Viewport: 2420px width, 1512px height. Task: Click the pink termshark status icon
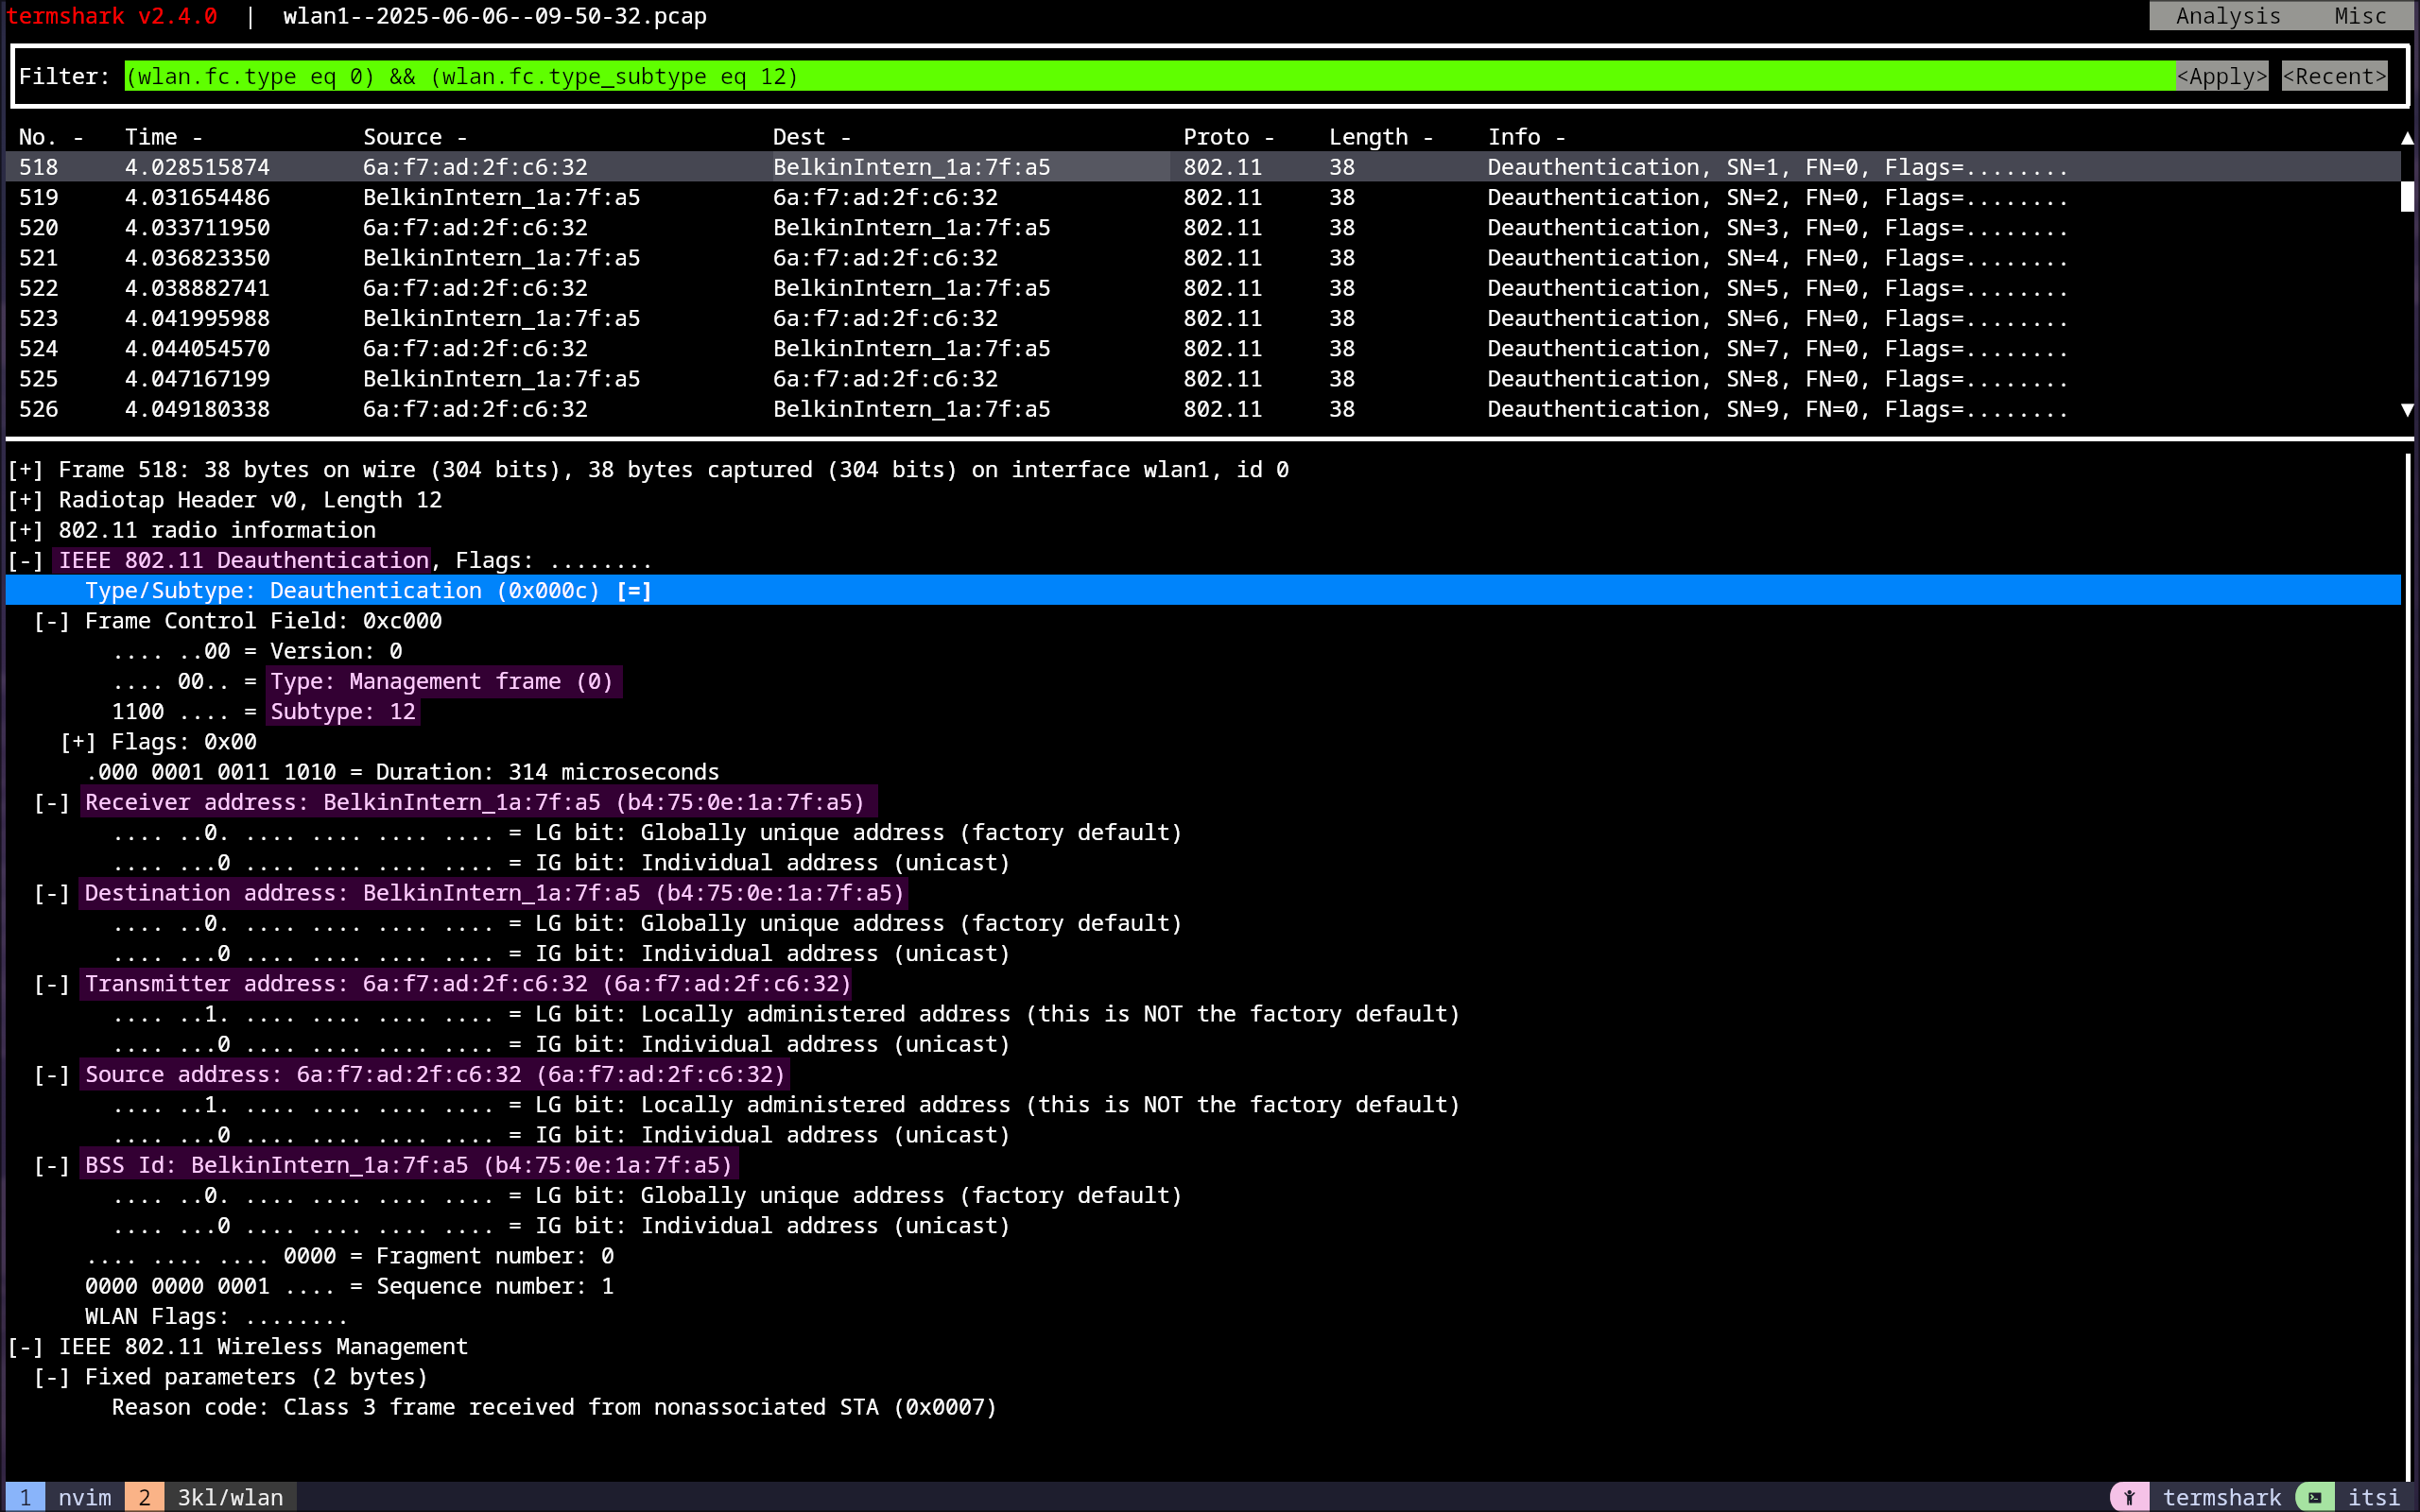pyautogui.click(x=2129, y=1497)
